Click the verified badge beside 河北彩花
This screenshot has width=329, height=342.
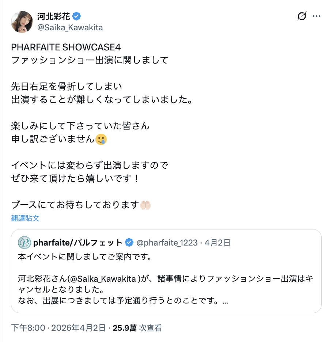coord(77,16)
